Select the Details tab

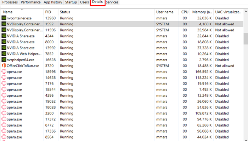click(x=97, y=2)
